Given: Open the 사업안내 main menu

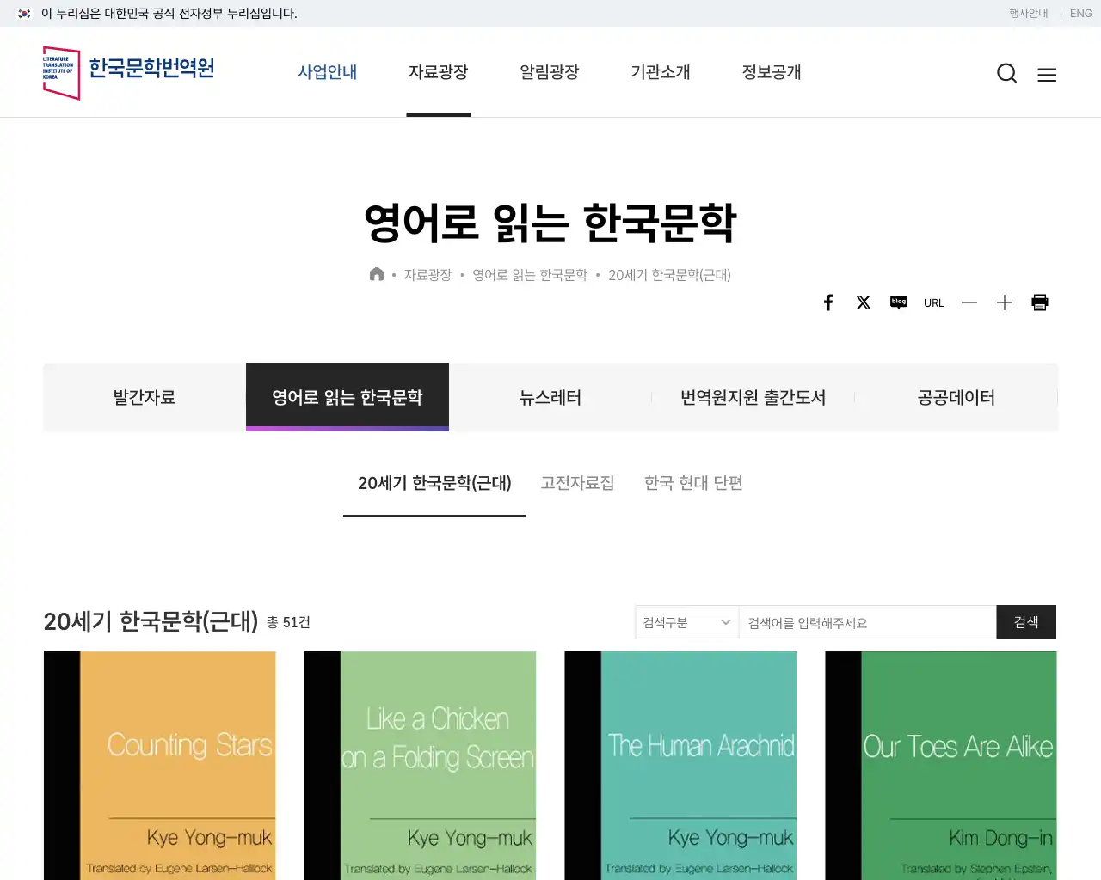Looking at the screenshot, I should (328, 72).
